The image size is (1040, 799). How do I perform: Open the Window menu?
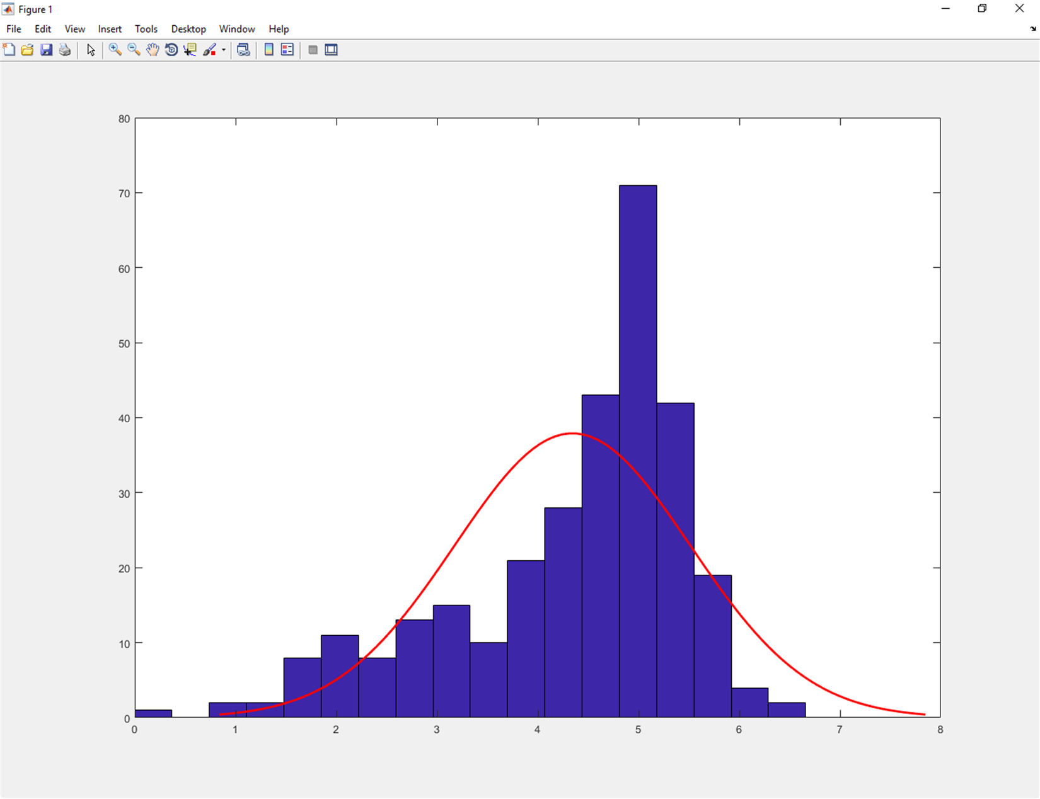(x=237, y=29)
